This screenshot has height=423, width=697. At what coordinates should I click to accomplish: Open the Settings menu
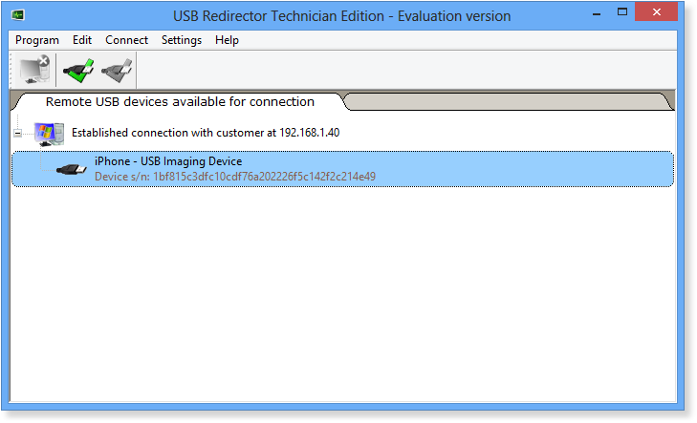[x=182, y=40]
